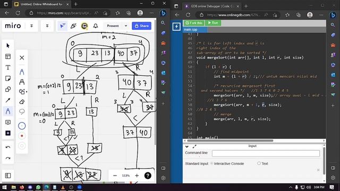Image resolution: width=340 pixels, height=191 pixels.
Task: Expand the Present dropdown arrow
Action: (x=126, y=26)
